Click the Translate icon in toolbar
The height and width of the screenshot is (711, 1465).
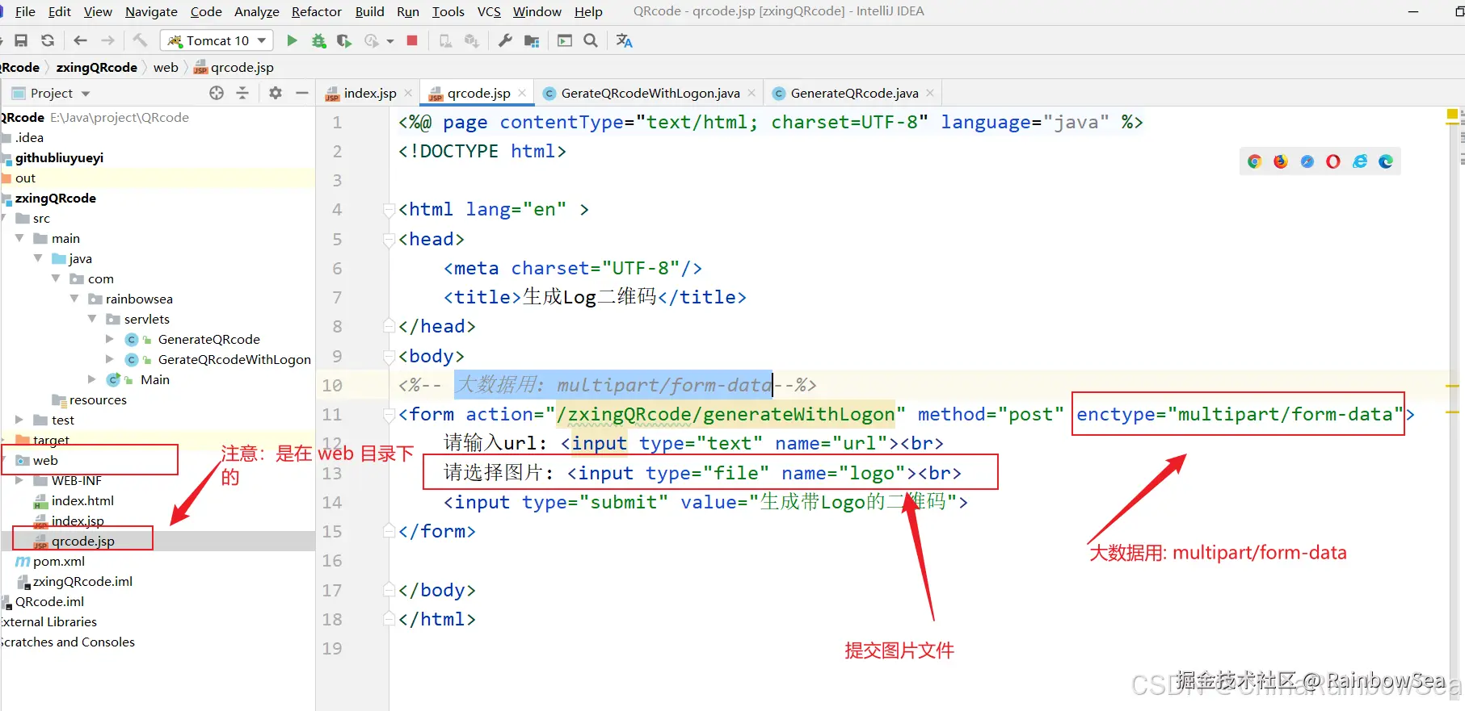pos(624,40)
